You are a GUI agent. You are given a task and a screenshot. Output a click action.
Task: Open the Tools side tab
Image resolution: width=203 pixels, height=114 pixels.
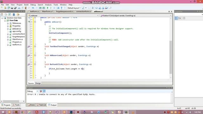16,105
